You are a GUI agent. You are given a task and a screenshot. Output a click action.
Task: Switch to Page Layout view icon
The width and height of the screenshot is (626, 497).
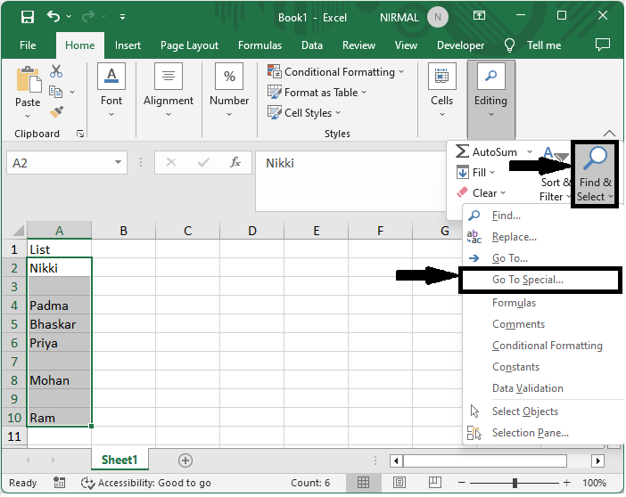coord(399,483)
